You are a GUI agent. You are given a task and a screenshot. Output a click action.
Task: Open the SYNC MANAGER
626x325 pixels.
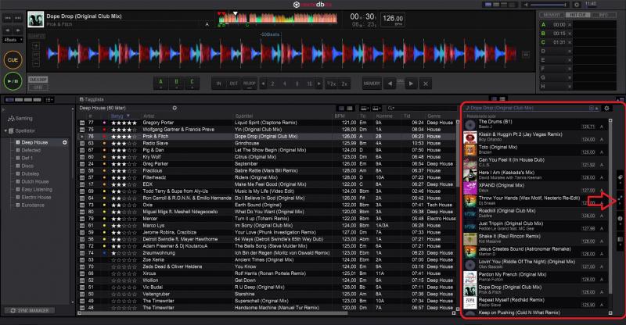point(30,310)
